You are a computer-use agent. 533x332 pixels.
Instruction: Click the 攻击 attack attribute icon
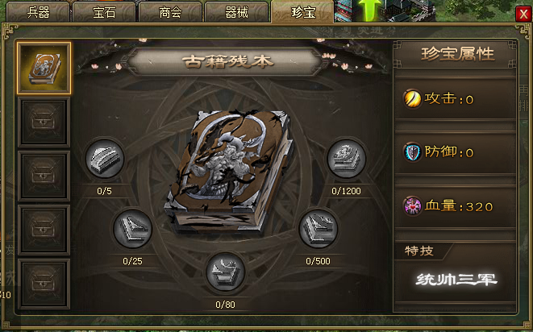tap(412, 99)
